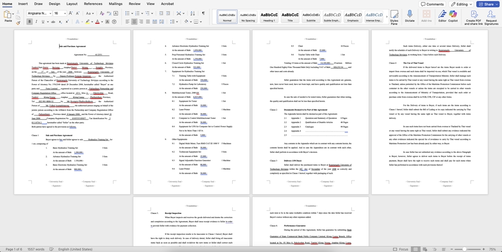Toggle center alignment
This screenshot has height=252, width=502.
[x=135, y=22]
